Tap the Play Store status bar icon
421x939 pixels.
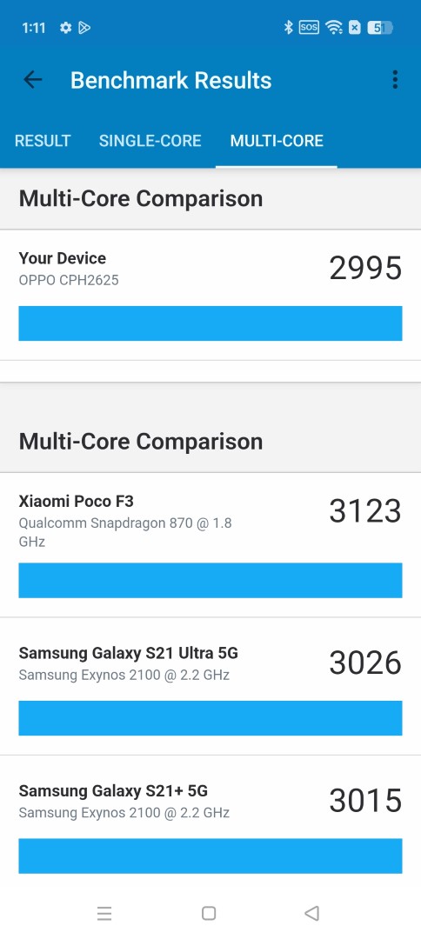[x=84, y=28]
